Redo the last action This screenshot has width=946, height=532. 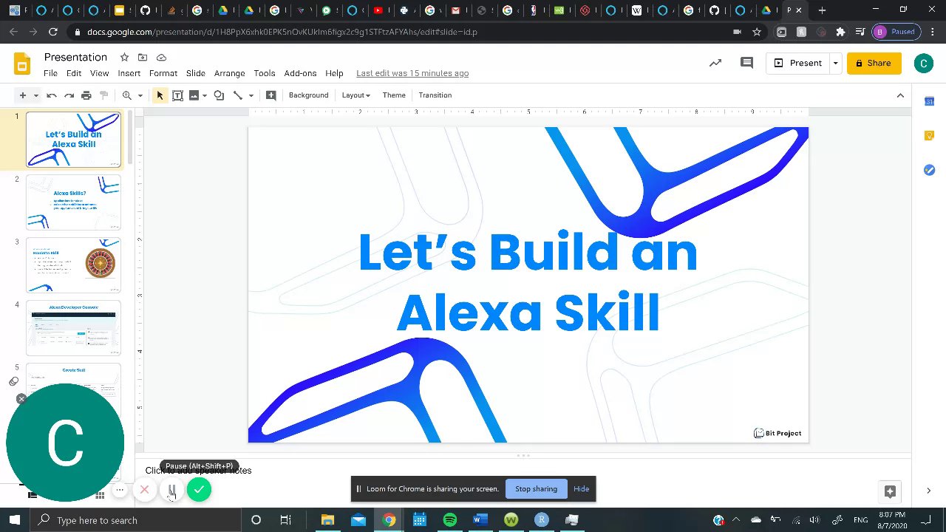coord(69,95)
